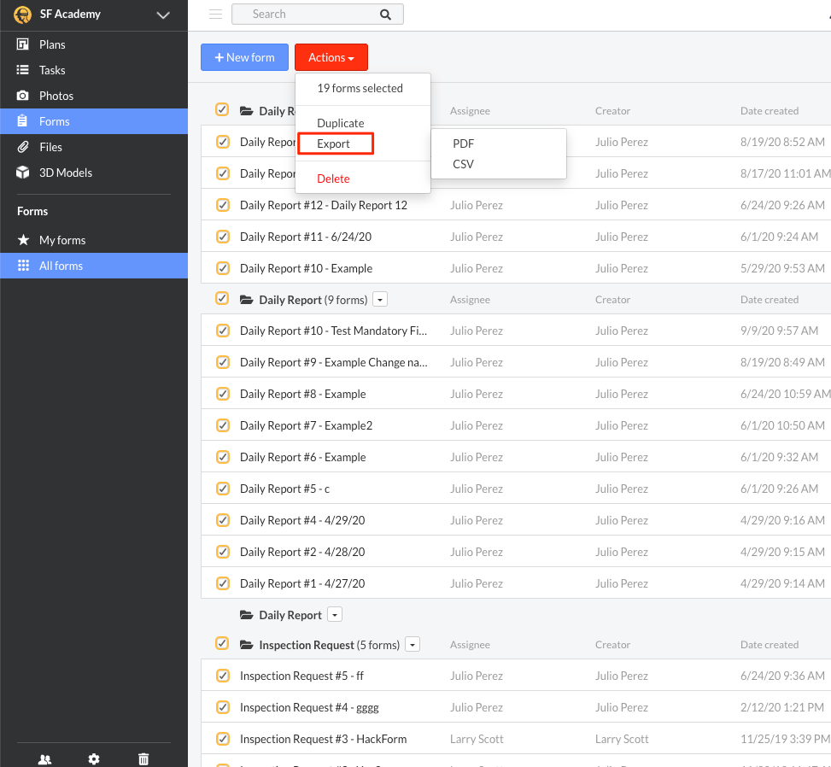Choose Duplicate from Actions menu

(340, 123)
